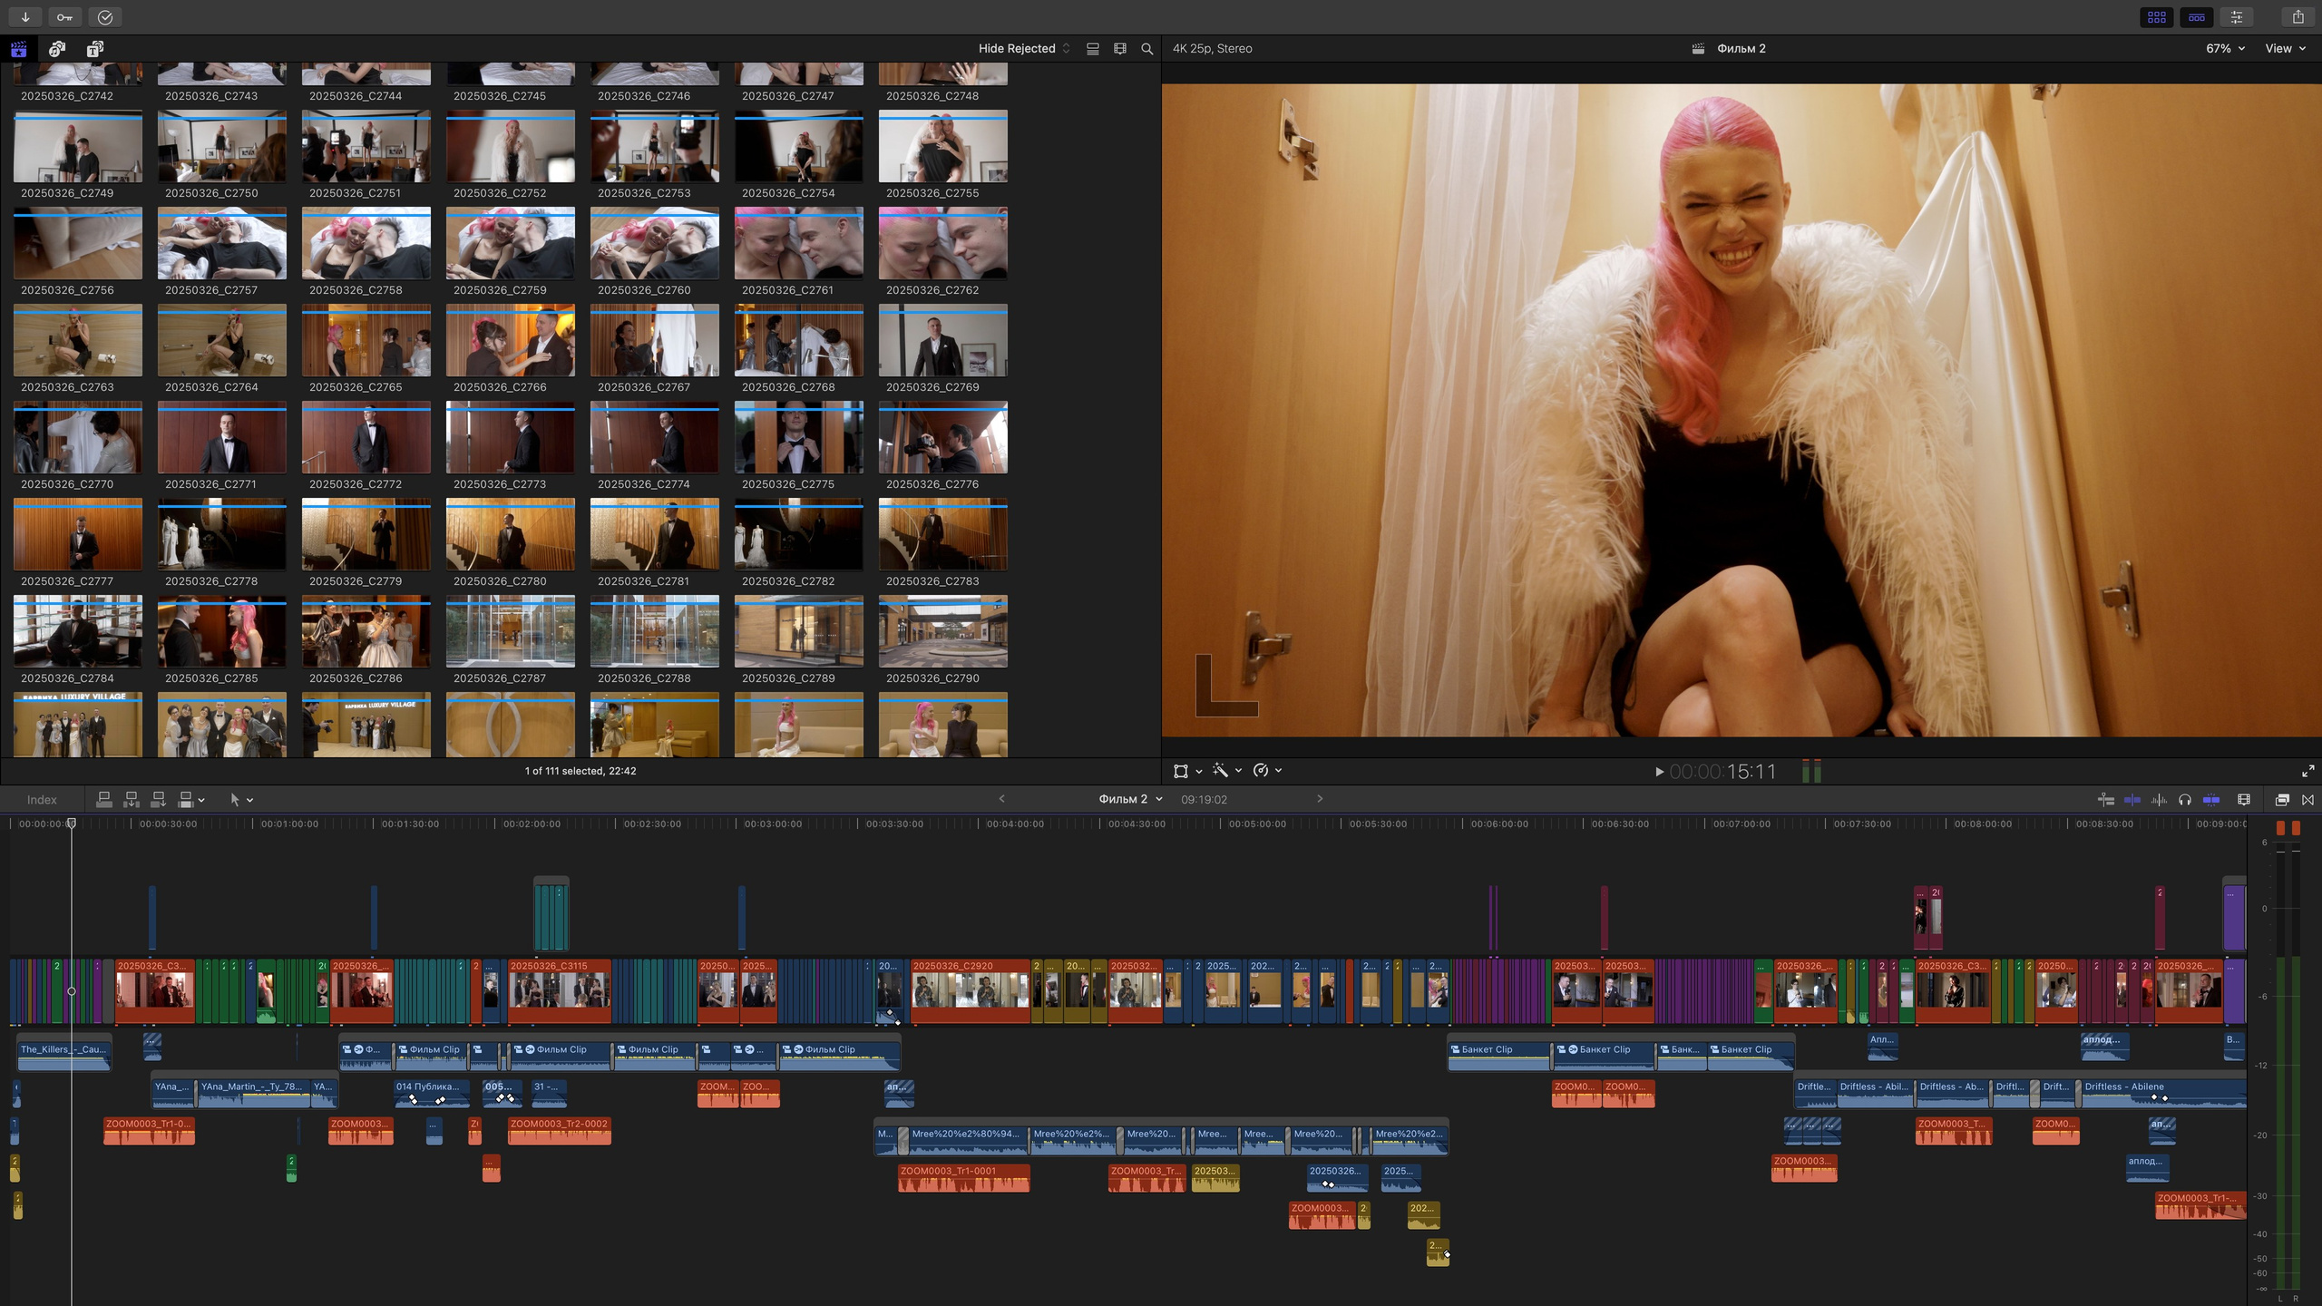2322x1306 pixels.
Task: Connect selected clip to primary storyline
Action: tap(104, 799)
